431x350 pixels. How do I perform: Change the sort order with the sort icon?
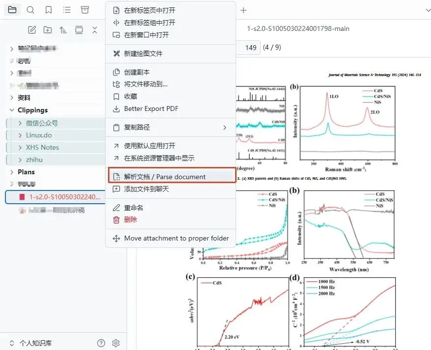pyautogui.click(x=63, y=29)
